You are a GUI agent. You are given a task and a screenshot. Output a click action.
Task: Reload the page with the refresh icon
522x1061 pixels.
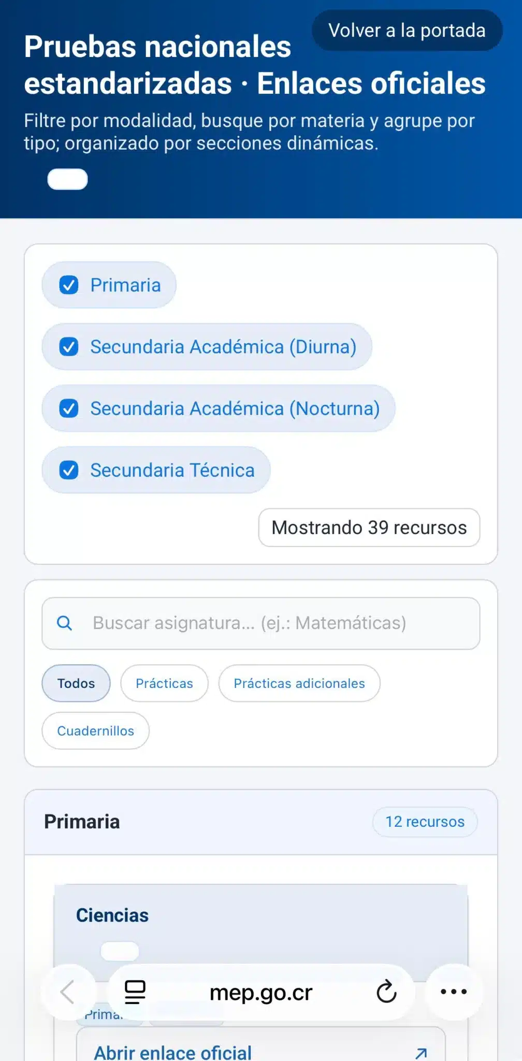coord(386,992)
